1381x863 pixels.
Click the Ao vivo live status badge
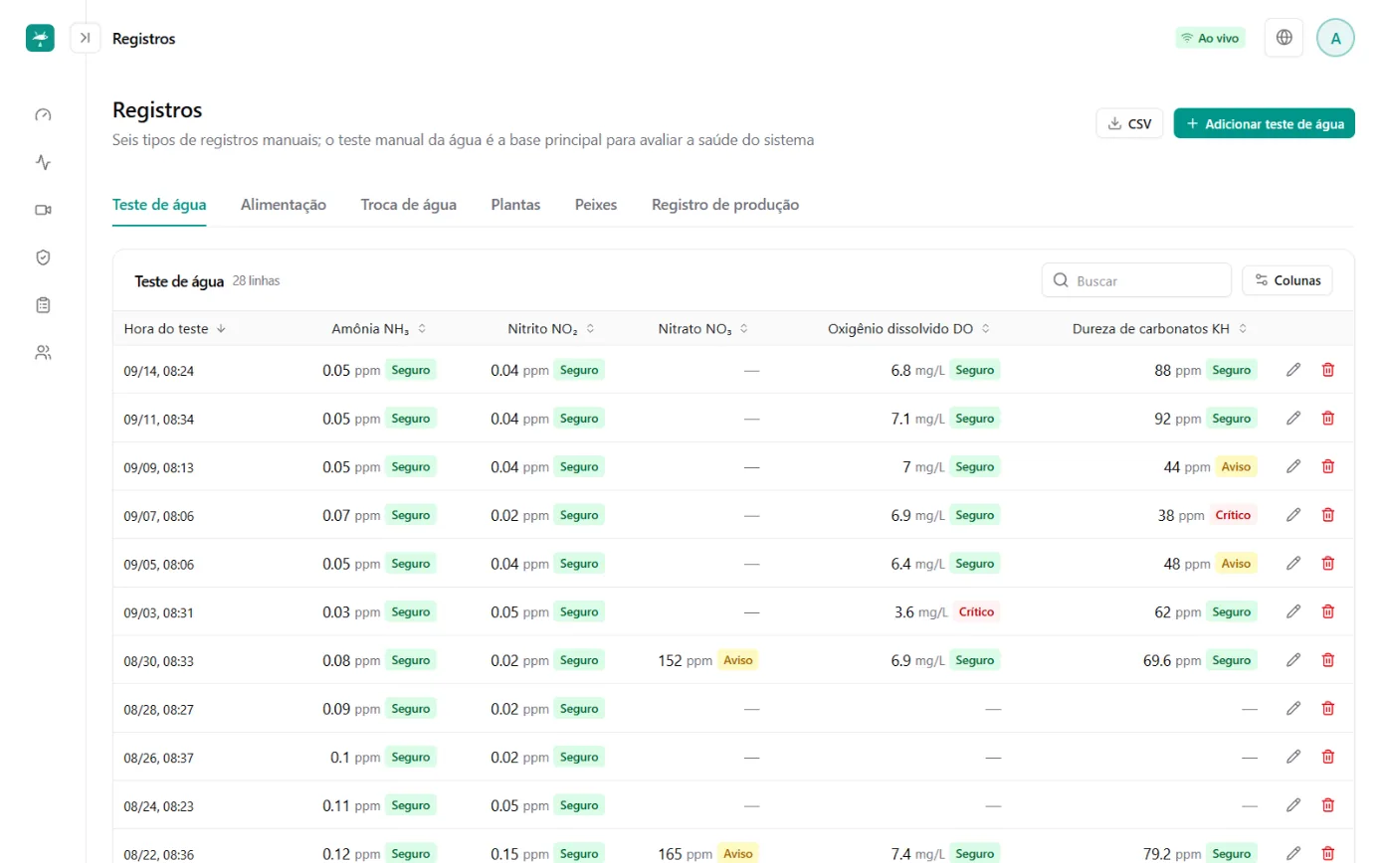click(x=1210, y=38)
